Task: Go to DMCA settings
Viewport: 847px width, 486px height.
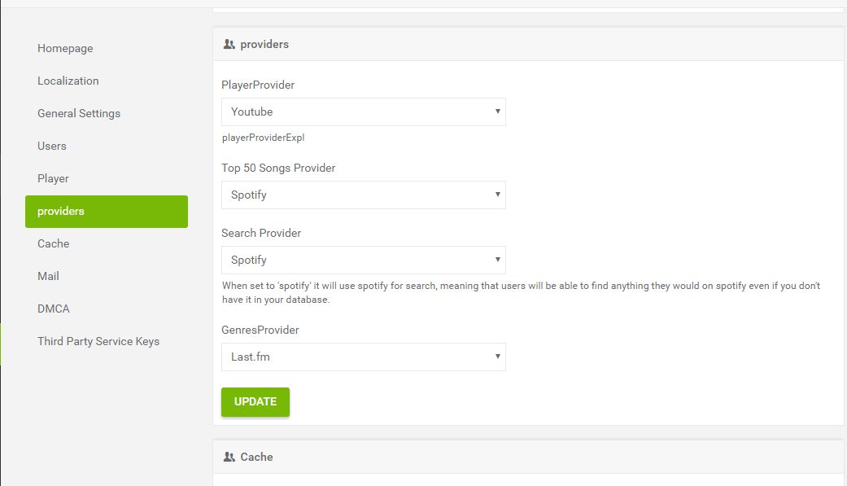Action: [x=53, y=309]
